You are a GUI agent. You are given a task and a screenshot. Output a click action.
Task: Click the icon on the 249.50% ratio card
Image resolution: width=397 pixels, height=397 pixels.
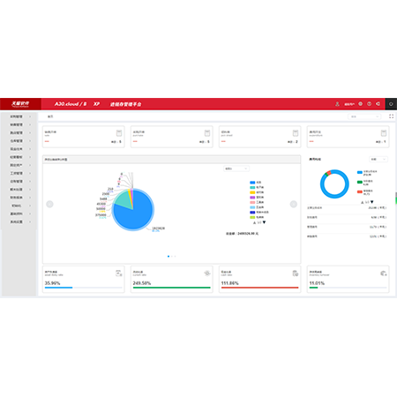coord(207,273)
